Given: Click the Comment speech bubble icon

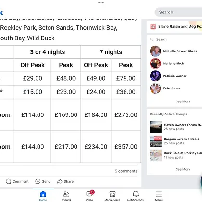Looking at the screenshot, I should [8, 181].
